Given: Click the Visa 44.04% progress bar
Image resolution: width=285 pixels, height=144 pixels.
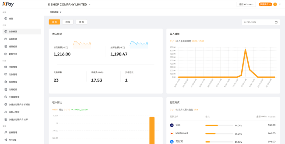Looking at the screenshot, I should [219, 126].
